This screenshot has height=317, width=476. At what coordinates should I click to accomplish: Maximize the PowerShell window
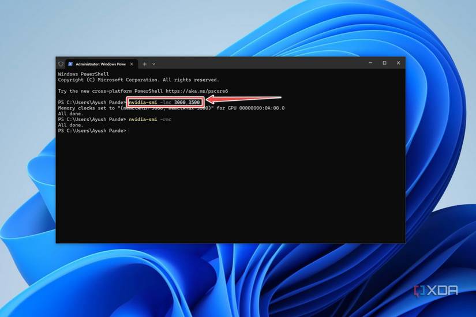click(384, 63)
